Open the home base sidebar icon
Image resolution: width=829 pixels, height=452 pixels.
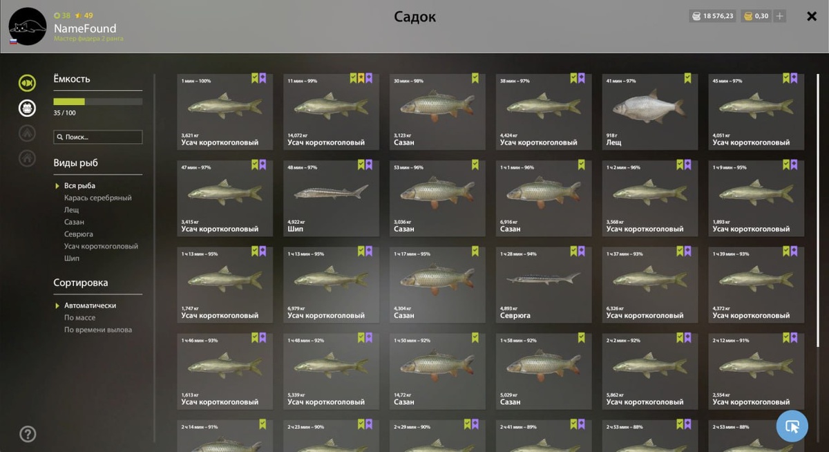27,158
